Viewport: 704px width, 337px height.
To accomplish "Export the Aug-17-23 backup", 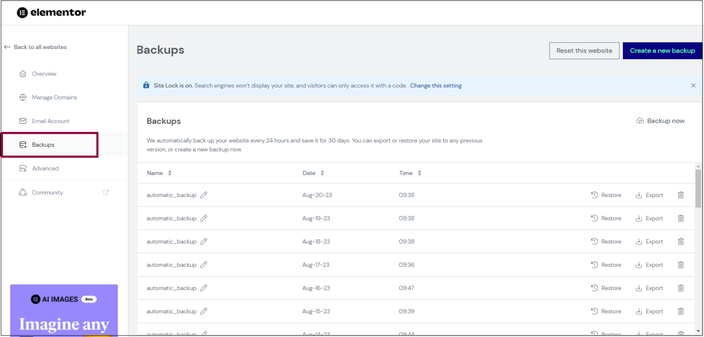I will [649, 265].
